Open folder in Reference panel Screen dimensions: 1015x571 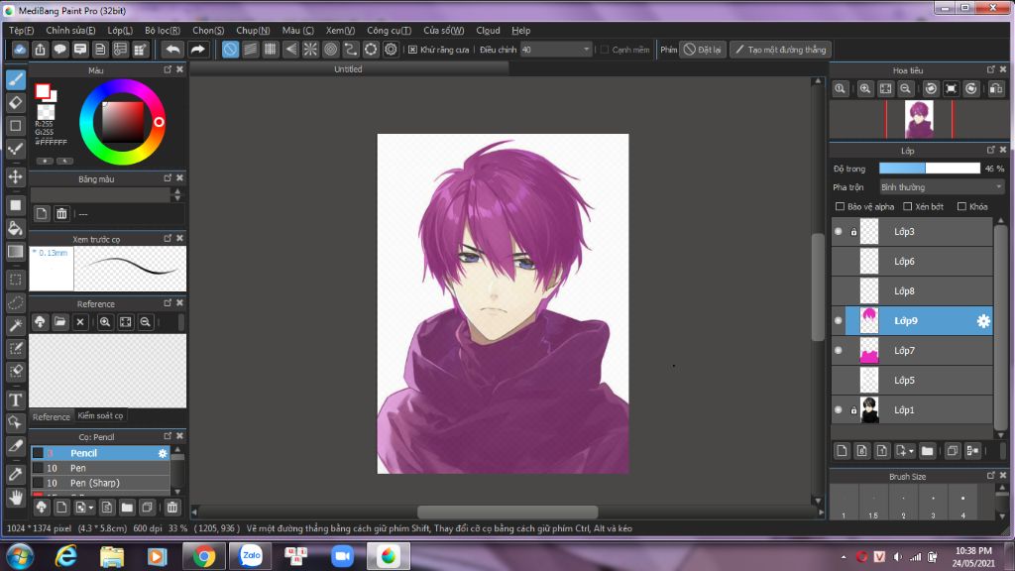60,322
